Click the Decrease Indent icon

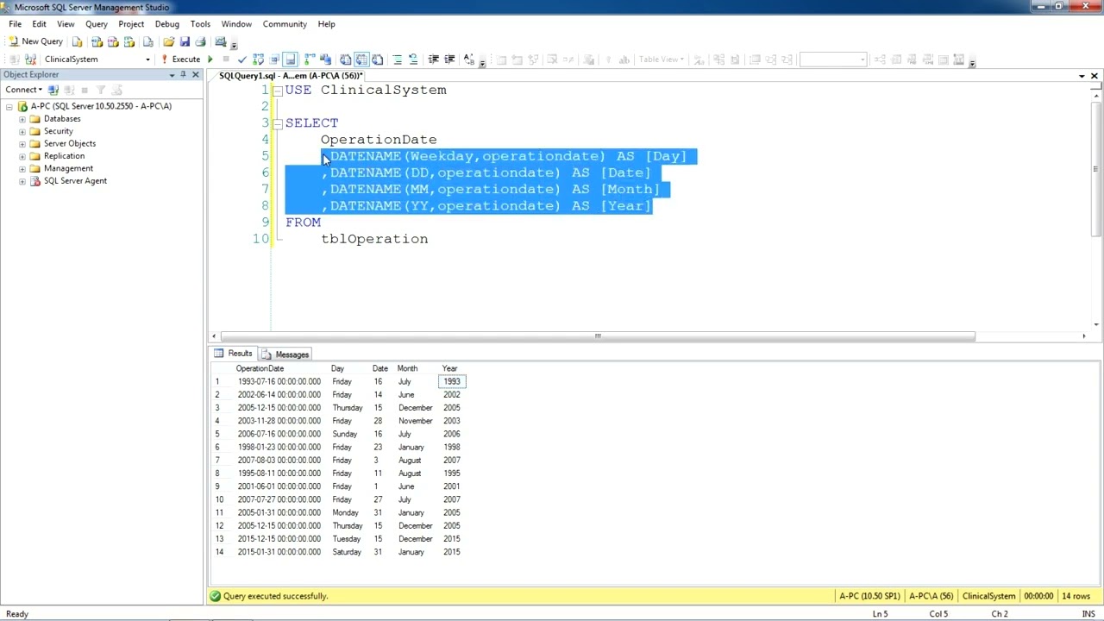434,60
